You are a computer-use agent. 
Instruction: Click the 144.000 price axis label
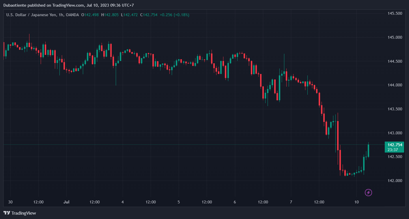(395, 85)
